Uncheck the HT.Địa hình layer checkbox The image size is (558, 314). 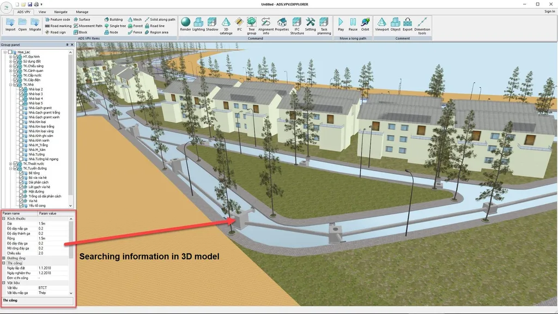15,57
